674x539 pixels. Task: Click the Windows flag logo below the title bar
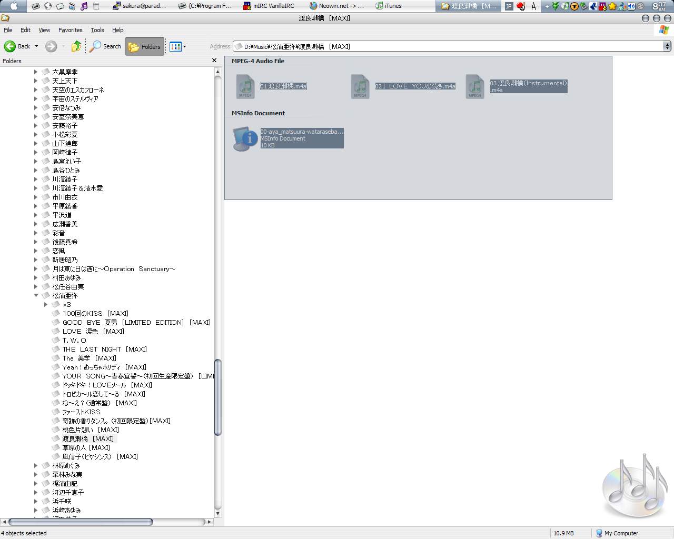coord(664,30)
